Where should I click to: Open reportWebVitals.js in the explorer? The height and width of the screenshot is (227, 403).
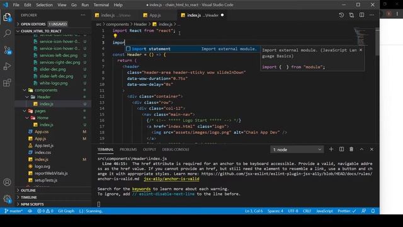[x=51, y=173]
